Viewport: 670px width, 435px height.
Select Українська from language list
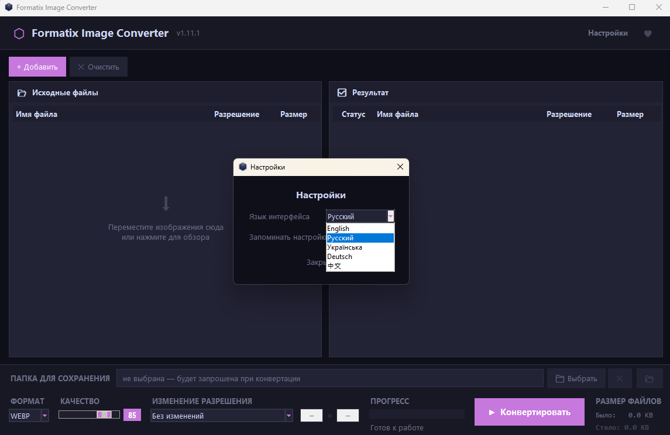[x=360, y=247]
